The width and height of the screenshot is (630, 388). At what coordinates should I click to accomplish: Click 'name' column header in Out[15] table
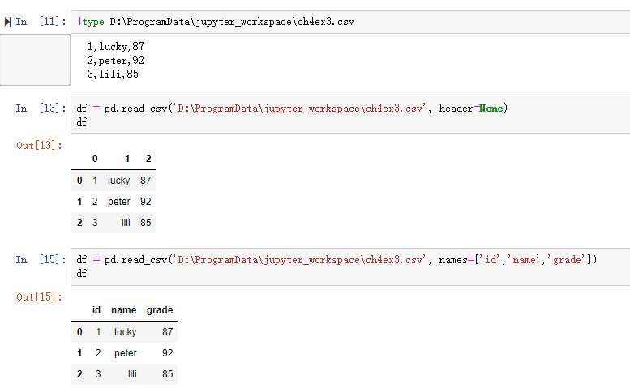[x=124, y=310]
